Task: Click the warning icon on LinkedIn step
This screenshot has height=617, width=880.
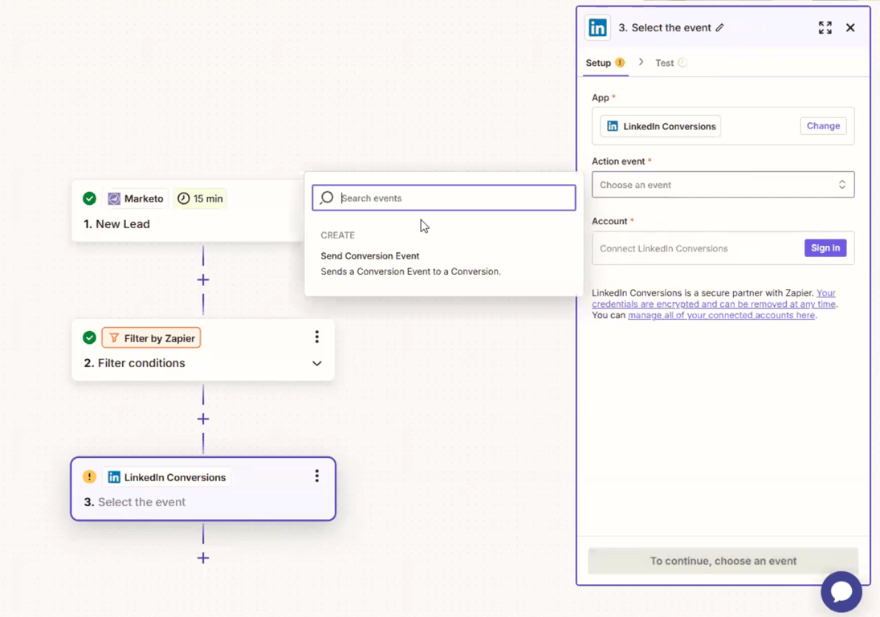Action: [89, 476]
